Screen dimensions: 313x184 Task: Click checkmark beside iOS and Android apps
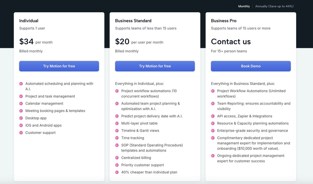pyautogui.click(x=21, y=125)
